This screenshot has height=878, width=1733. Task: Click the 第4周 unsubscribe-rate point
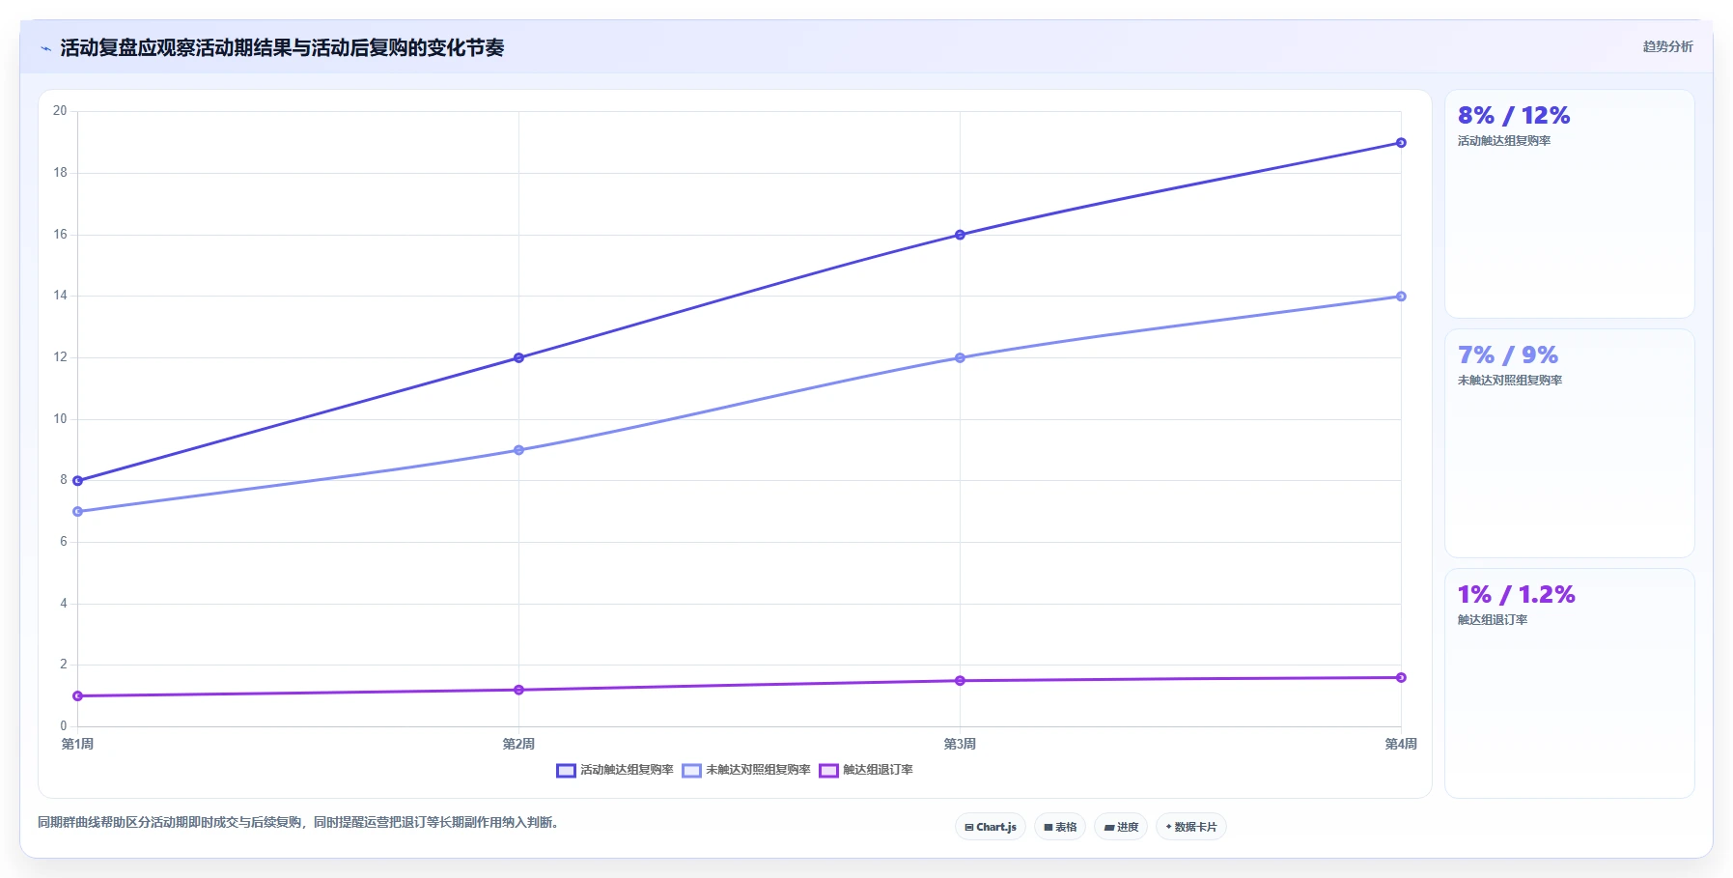1401,678
